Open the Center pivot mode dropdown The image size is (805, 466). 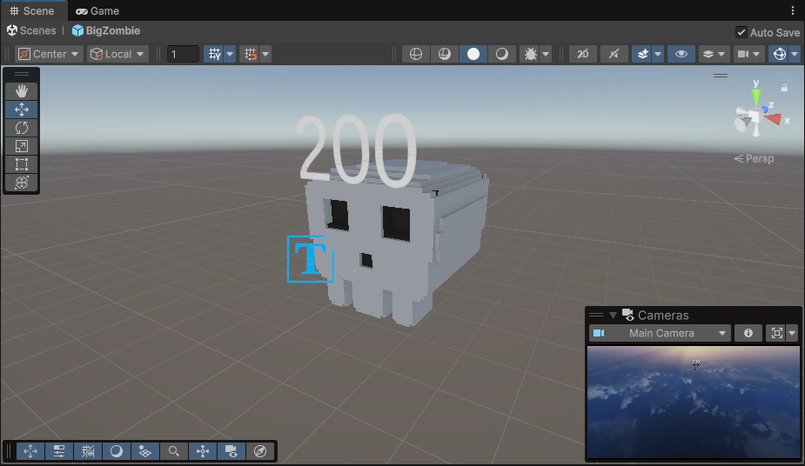[50, 54]
